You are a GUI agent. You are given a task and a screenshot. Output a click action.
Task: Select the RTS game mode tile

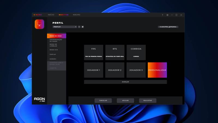tap(115, 52)
